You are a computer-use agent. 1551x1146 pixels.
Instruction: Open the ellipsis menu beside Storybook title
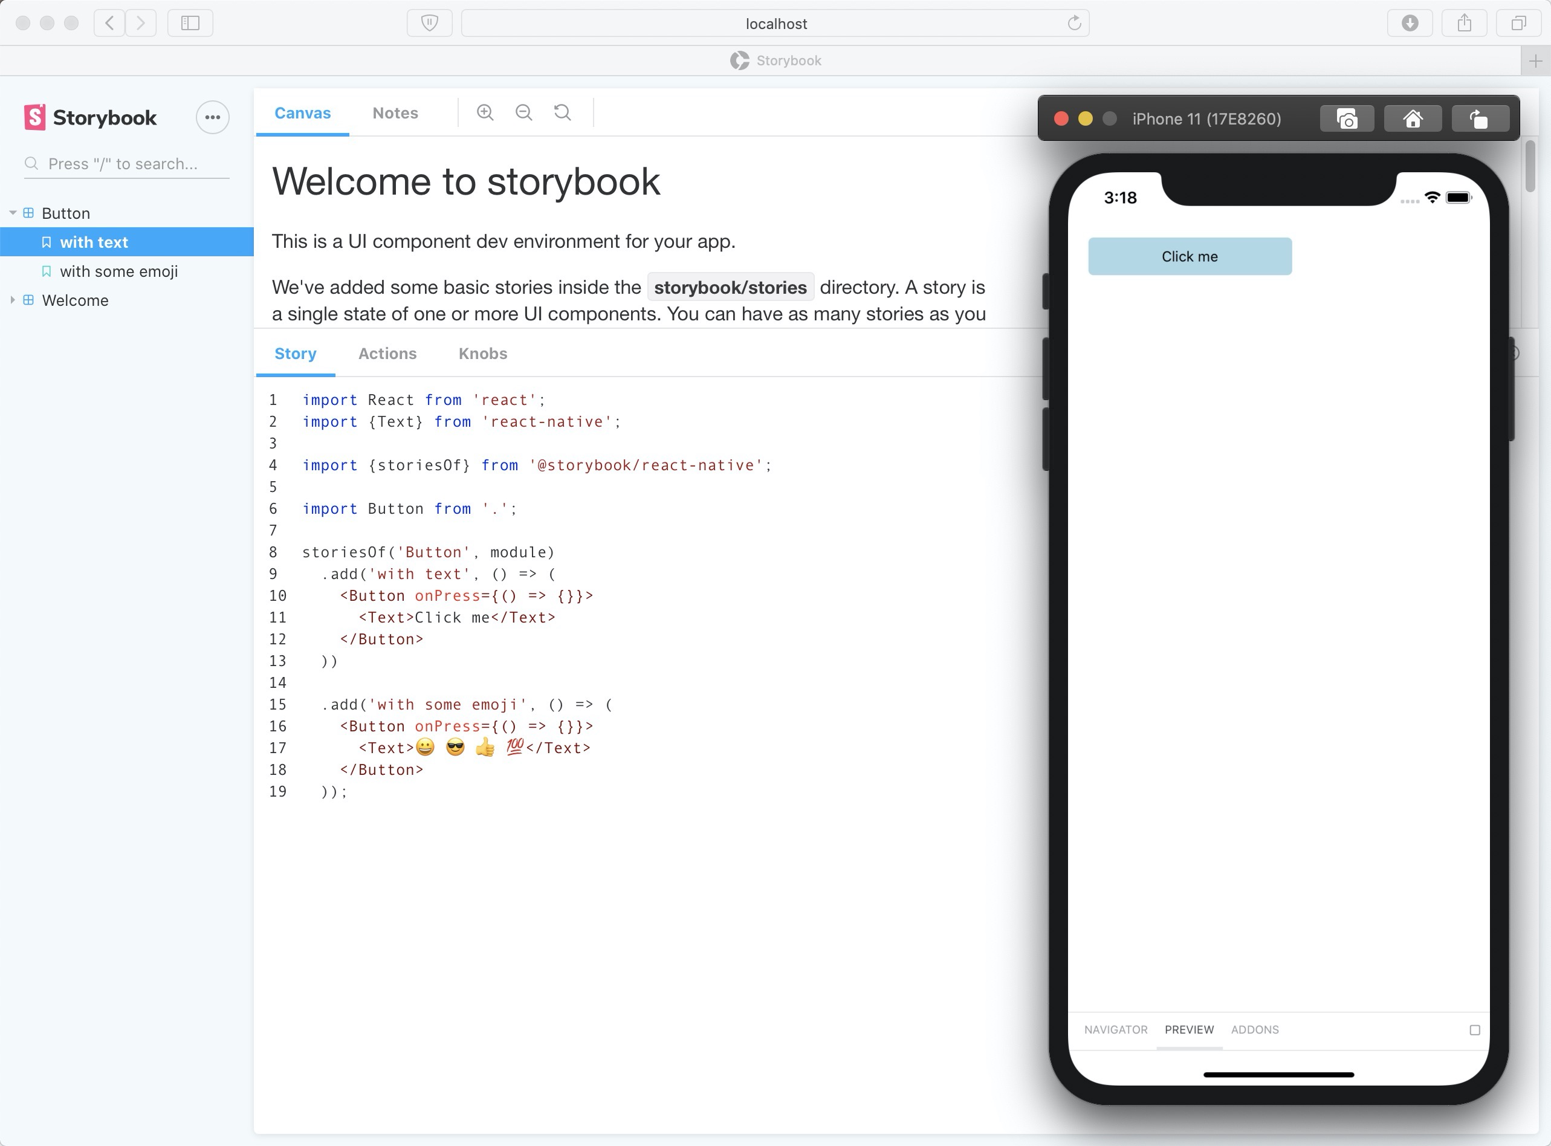point(212,117)
